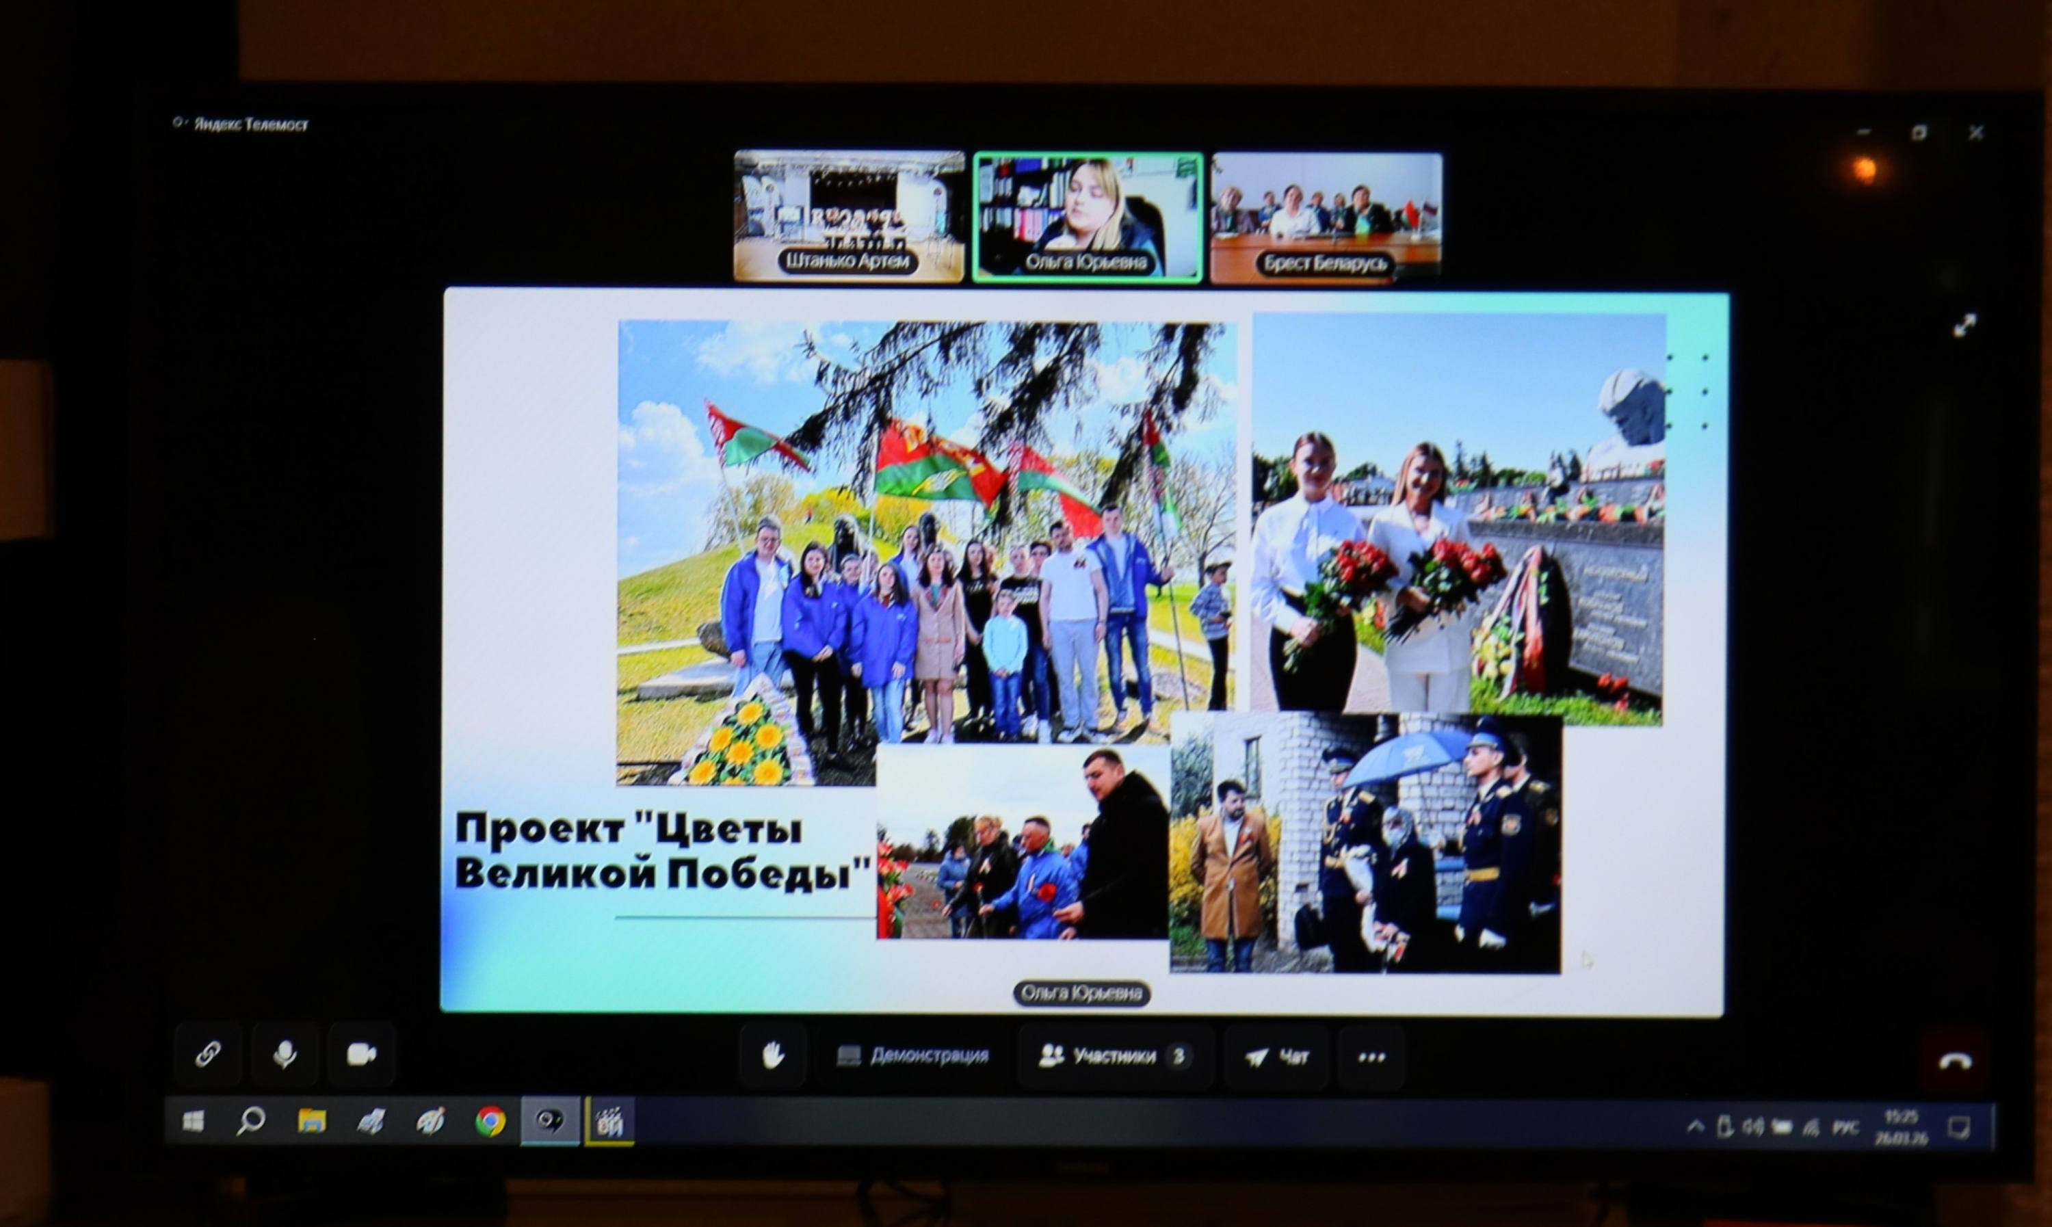Show hidden system tray icons
Viewport: 2052px width, 1227px height.
(x=1695, y=1126)
